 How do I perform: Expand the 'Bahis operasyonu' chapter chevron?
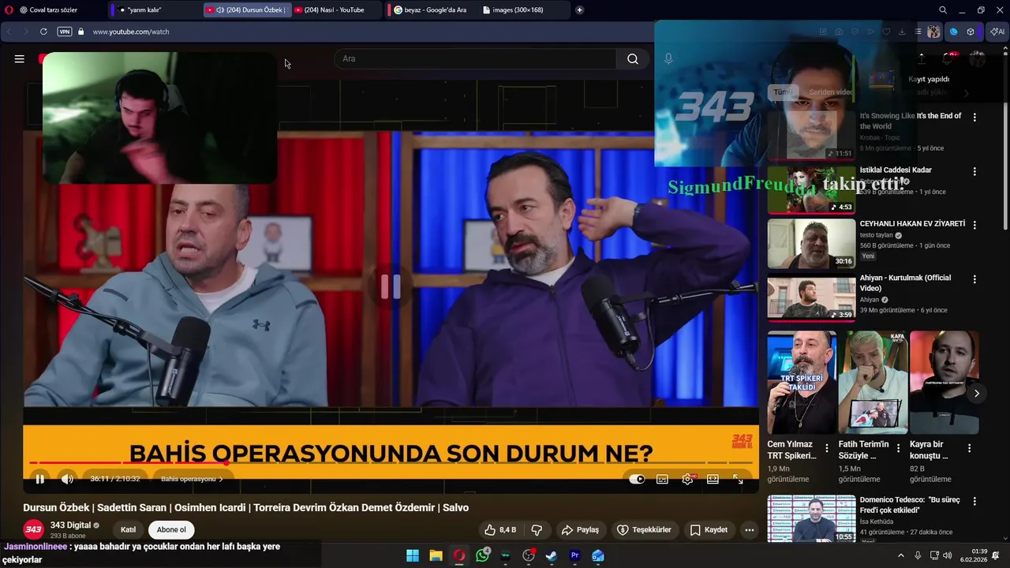pyautogui.click(x=221, y=479)
